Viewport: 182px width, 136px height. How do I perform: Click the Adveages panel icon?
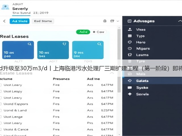[x=129, y=21]
